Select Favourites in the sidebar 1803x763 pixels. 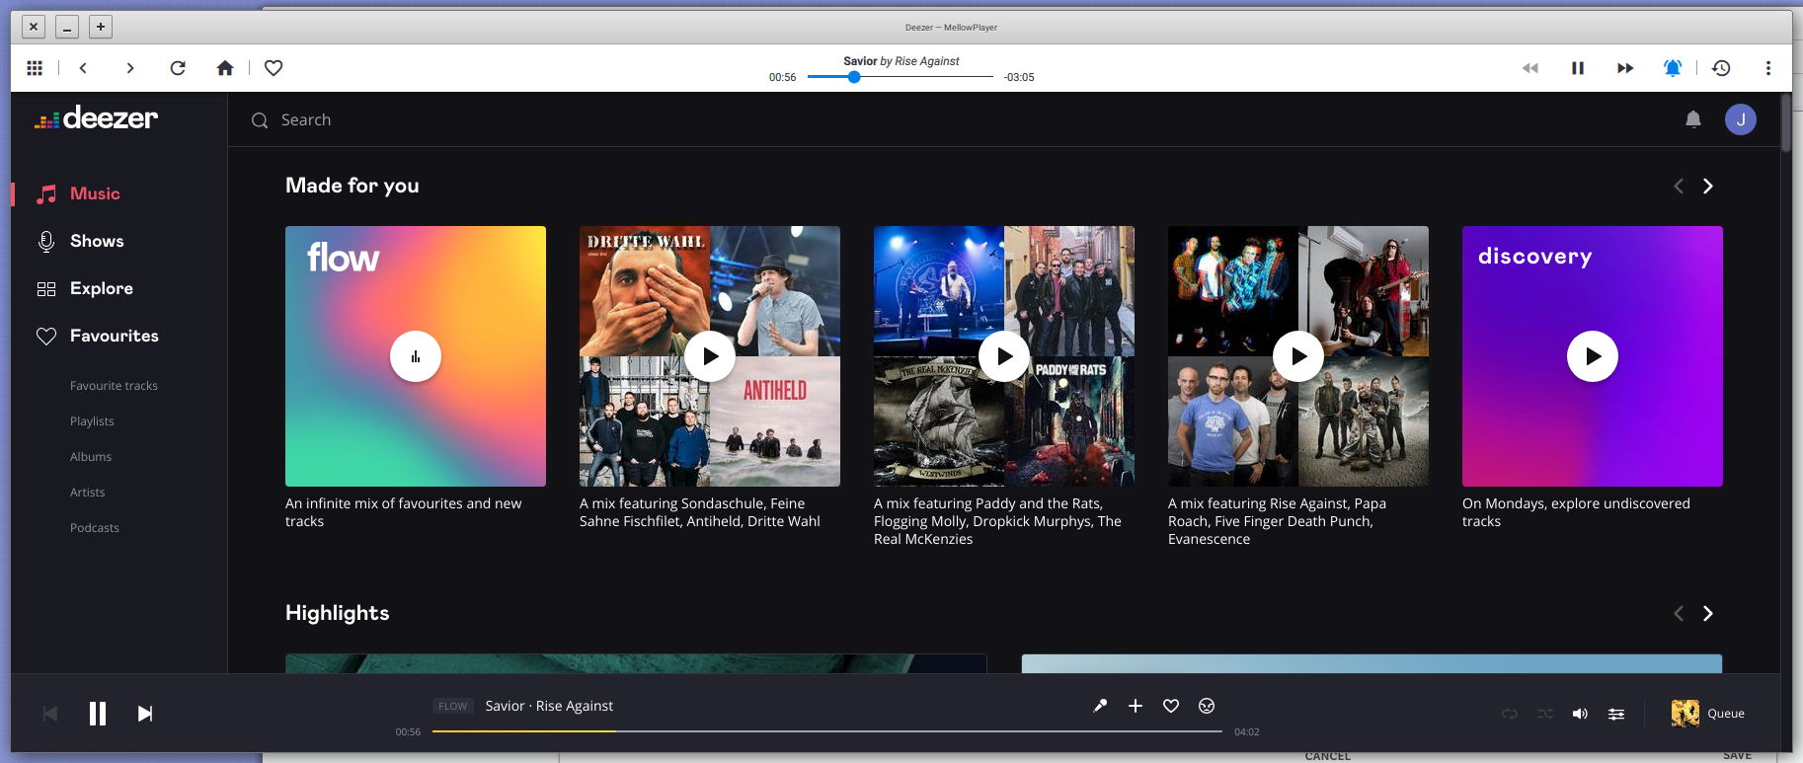click(x=114, y=336)
